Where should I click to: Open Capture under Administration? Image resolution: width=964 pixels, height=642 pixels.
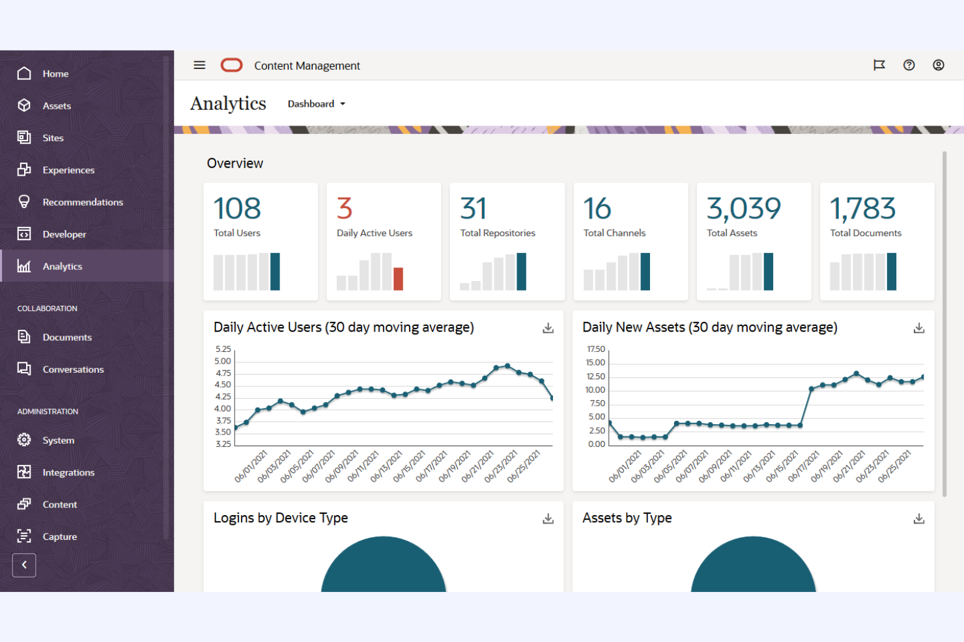(60, 536)
